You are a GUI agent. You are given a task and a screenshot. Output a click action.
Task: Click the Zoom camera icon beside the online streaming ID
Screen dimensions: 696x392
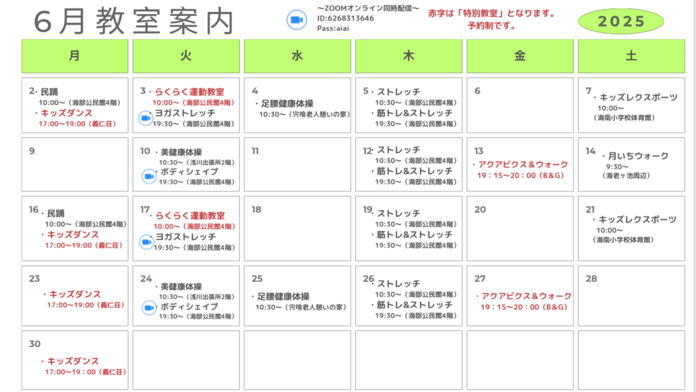click(x=297, y=20)
